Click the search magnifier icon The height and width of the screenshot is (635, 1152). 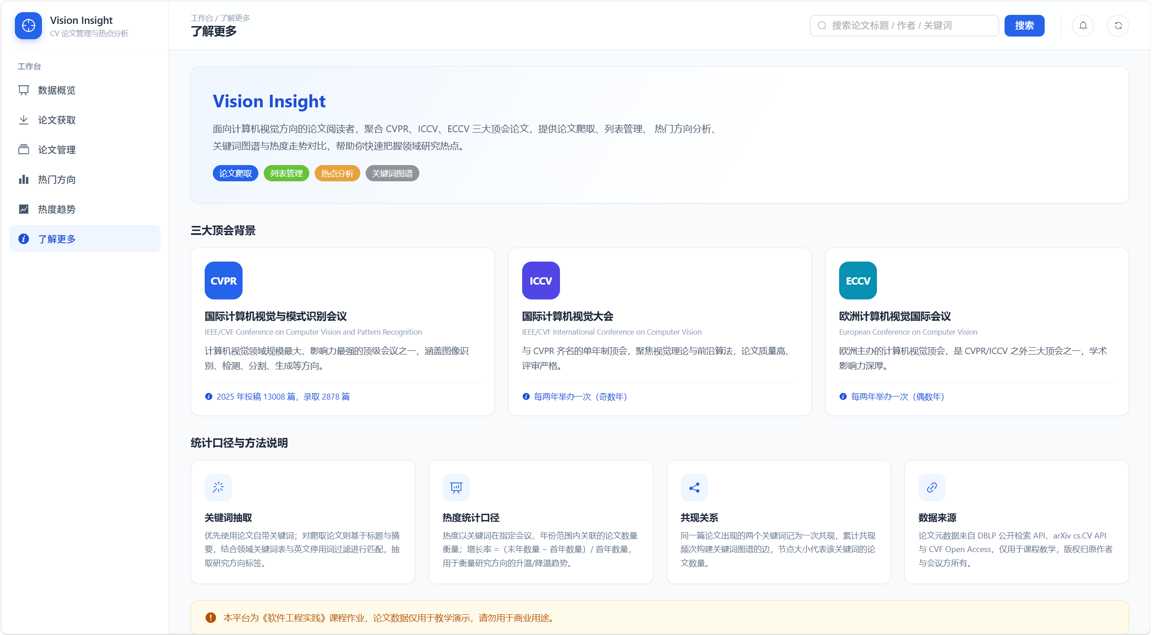pos(822,26)
